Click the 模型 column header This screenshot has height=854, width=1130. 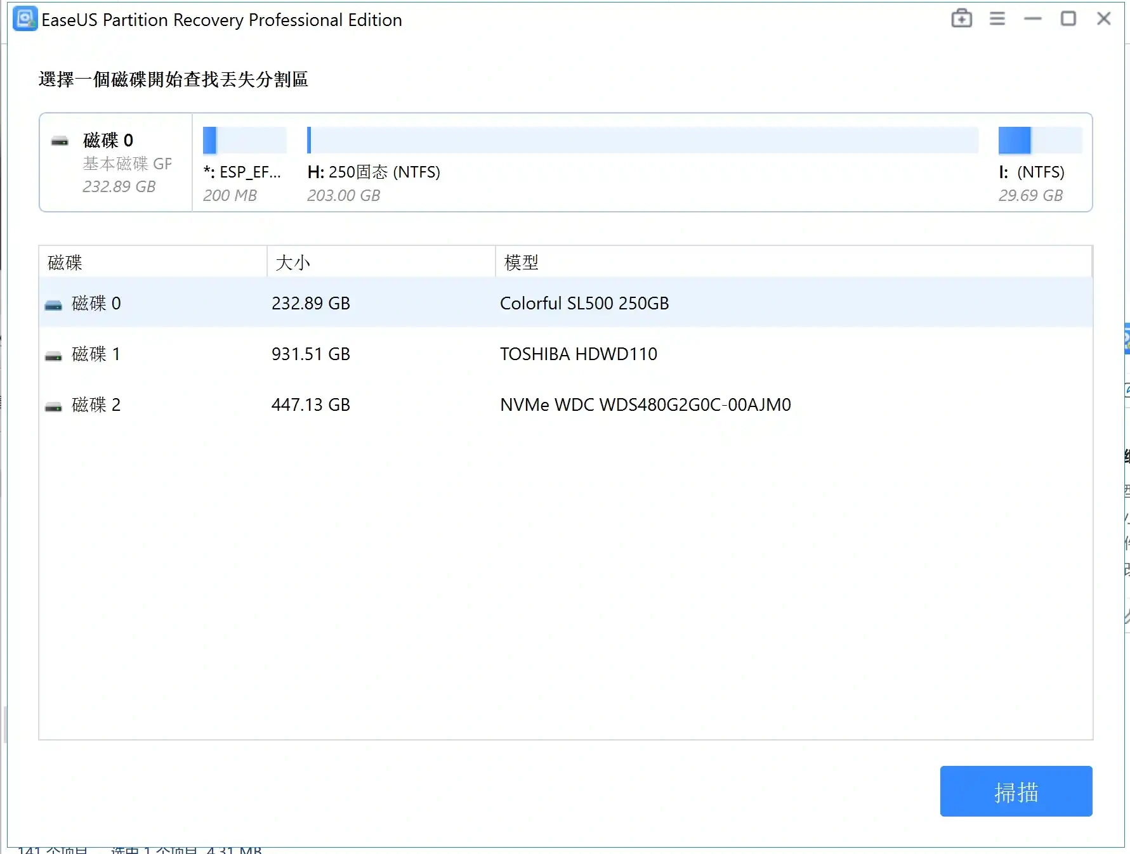794,262
